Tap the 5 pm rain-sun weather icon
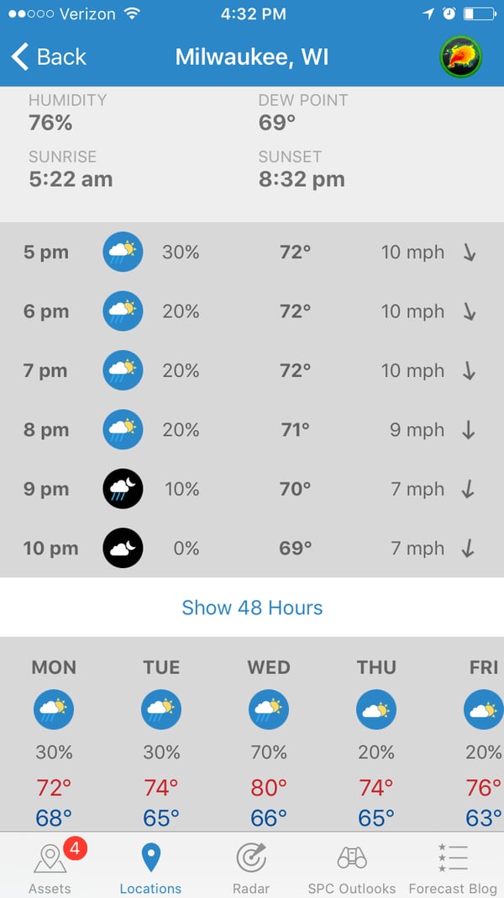The height and width of the screenshot is (898, 504). click(x=123, y=252)
